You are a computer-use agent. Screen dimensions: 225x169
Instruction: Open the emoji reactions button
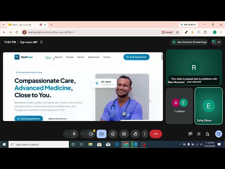[x=113, y=134]
